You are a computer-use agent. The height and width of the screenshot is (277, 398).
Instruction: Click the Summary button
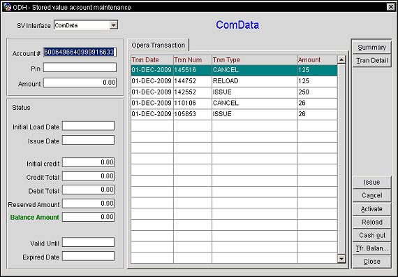click(372, 48)
